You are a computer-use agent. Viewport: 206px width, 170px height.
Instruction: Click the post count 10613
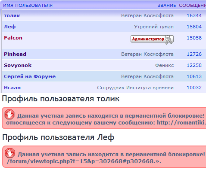click(194, 76)
